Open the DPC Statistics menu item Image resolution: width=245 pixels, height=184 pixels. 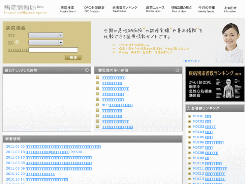point(94,9)
